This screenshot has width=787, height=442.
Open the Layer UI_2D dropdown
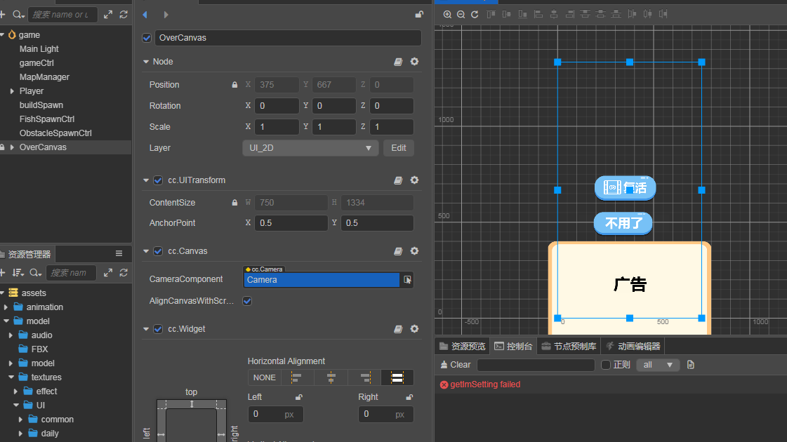tap(310, 148)
